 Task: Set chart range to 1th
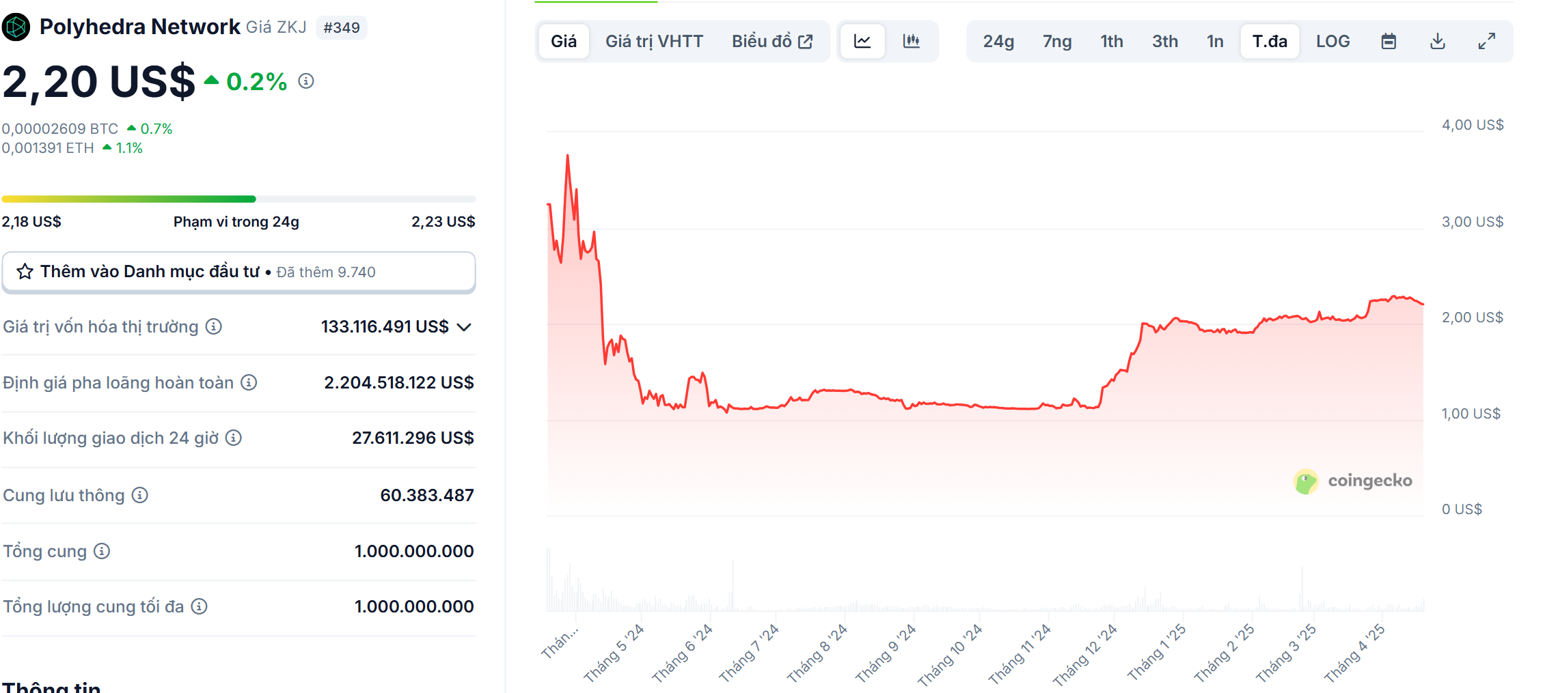tap(1112, 42)
